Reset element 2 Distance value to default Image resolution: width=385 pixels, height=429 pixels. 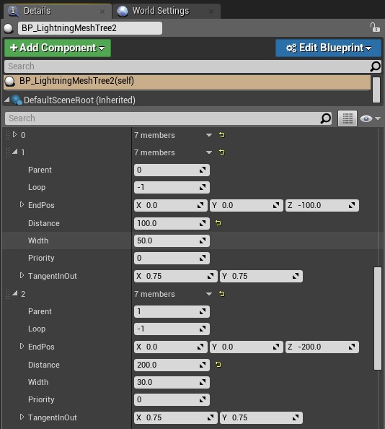[x=218, y=365]
